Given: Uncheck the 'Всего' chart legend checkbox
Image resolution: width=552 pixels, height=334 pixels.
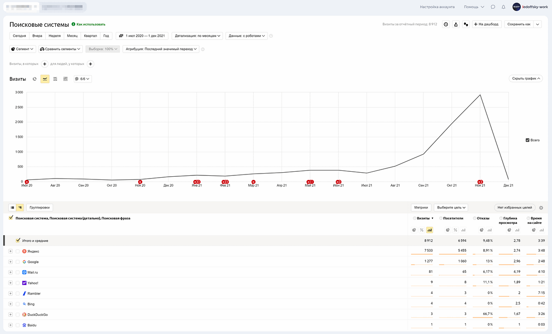Looking at the screenshot, I should (528, 140).
